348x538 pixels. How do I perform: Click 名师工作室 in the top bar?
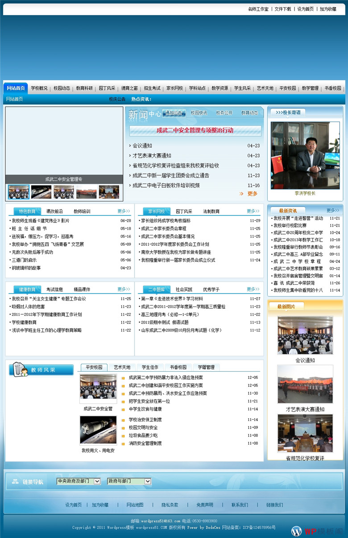(258, 9)
